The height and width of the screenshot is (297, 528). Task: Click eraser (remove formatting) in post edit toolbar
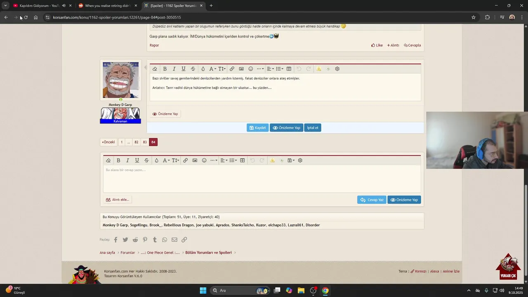tap(155, 69)
